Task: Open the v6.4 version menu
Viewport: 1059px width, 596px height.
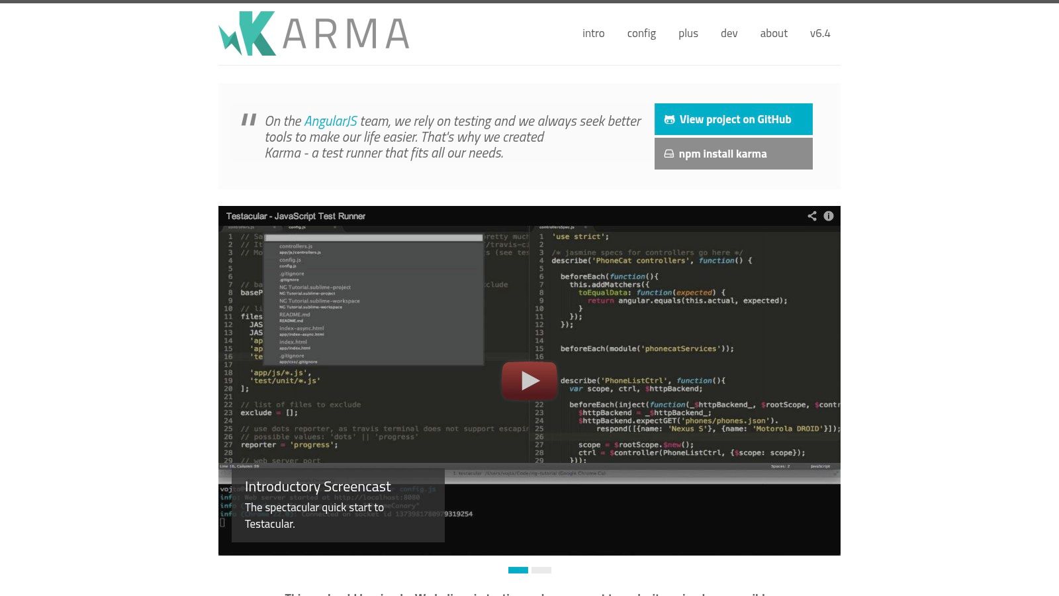Action: coord(820,33)
